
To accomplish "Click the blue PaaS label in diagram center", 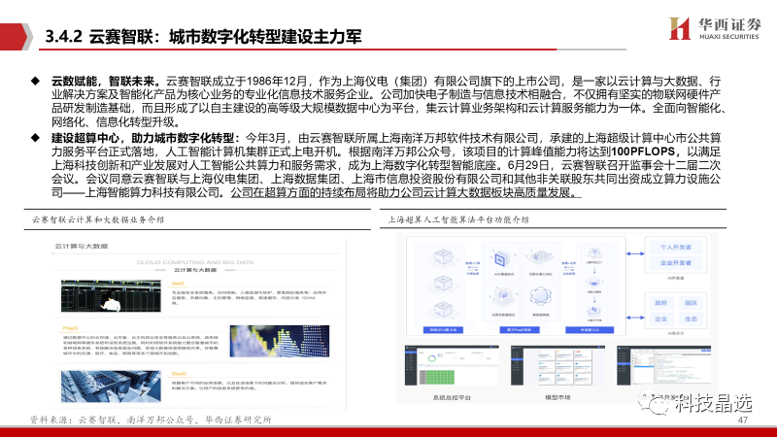I will point(519,329).
